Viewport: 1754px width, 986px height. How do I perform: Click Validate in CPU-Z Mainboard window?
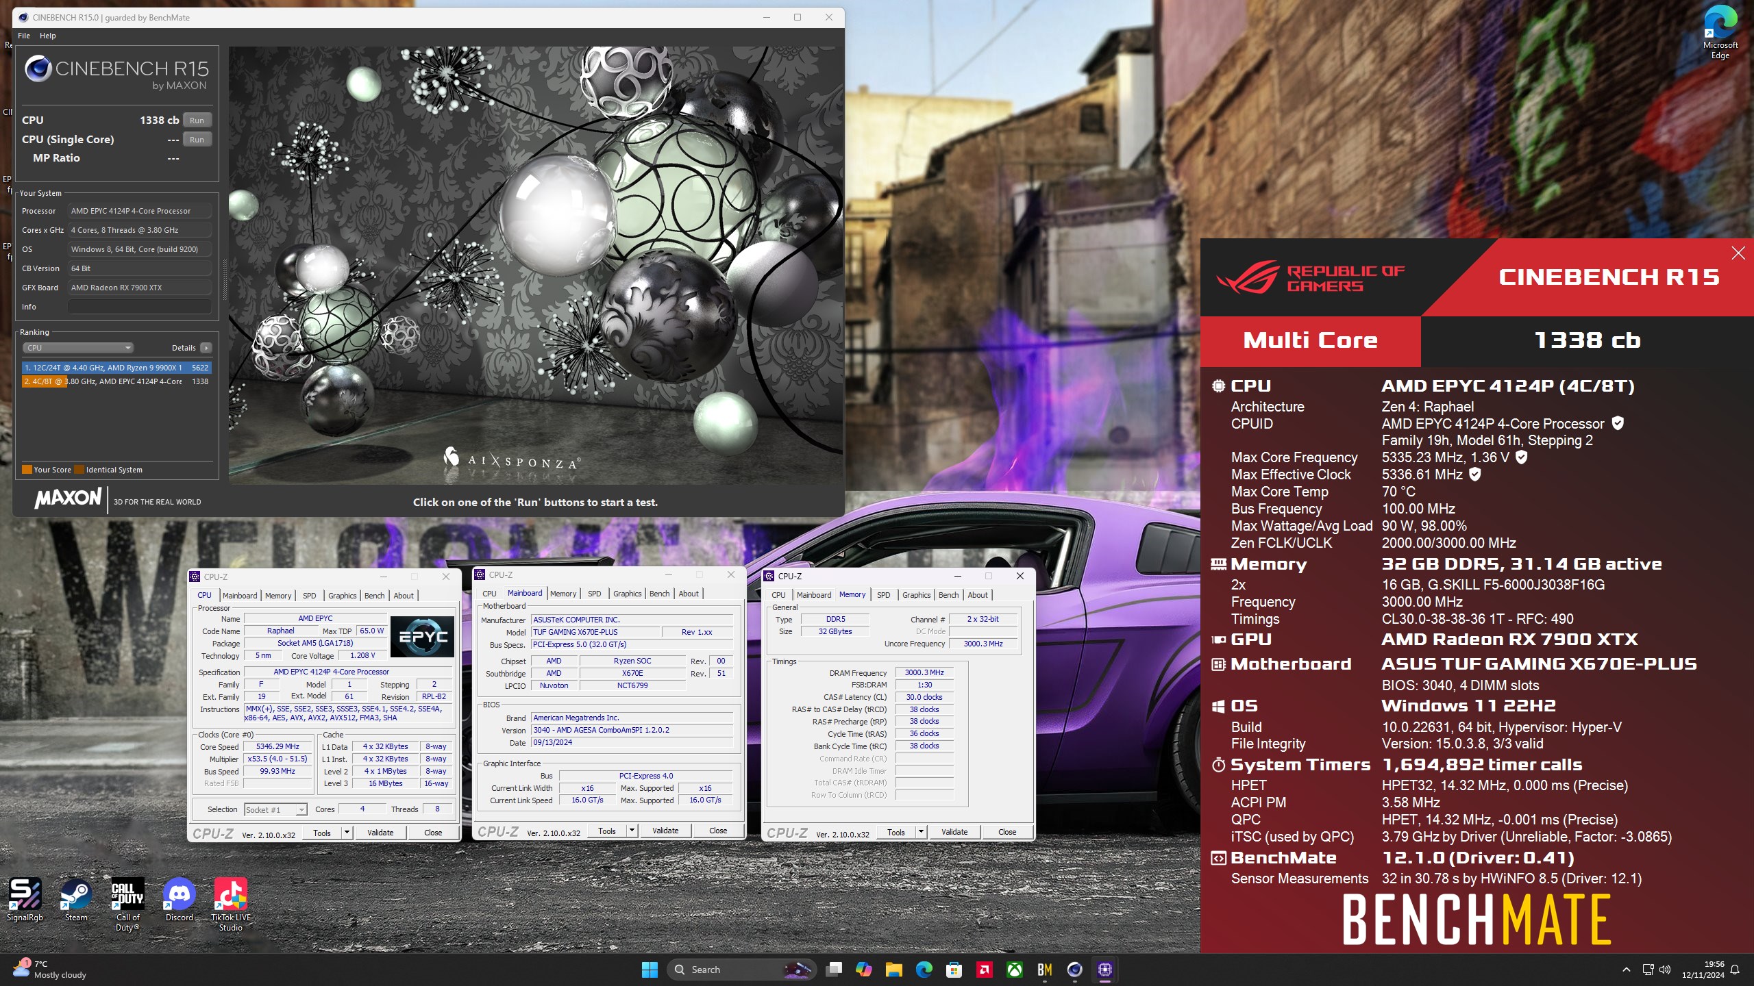point(665,831)
